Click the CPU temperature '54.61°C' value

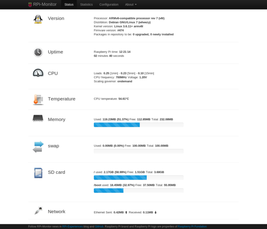(124, 99)
